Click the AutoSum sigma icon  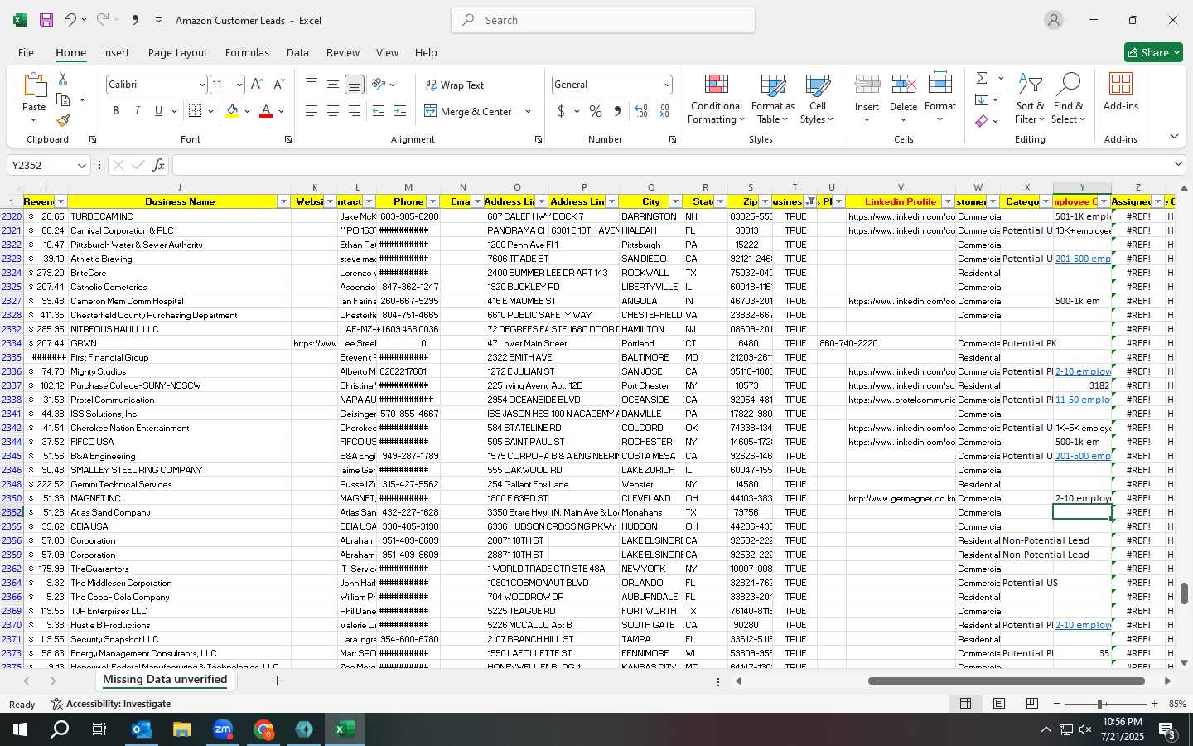click(x=982, y=78)
